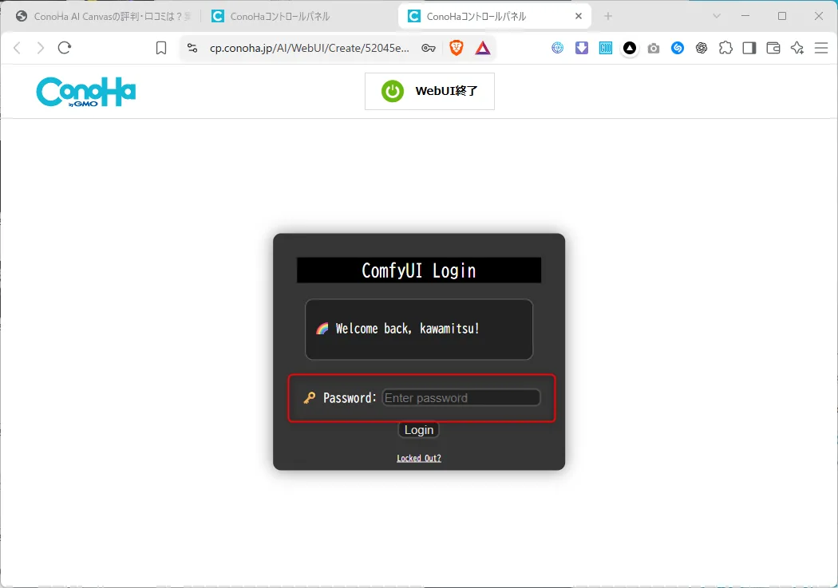The height and width of the screenshot is (588, 838).
Task: Reload the current page
Action: (65, 48)
